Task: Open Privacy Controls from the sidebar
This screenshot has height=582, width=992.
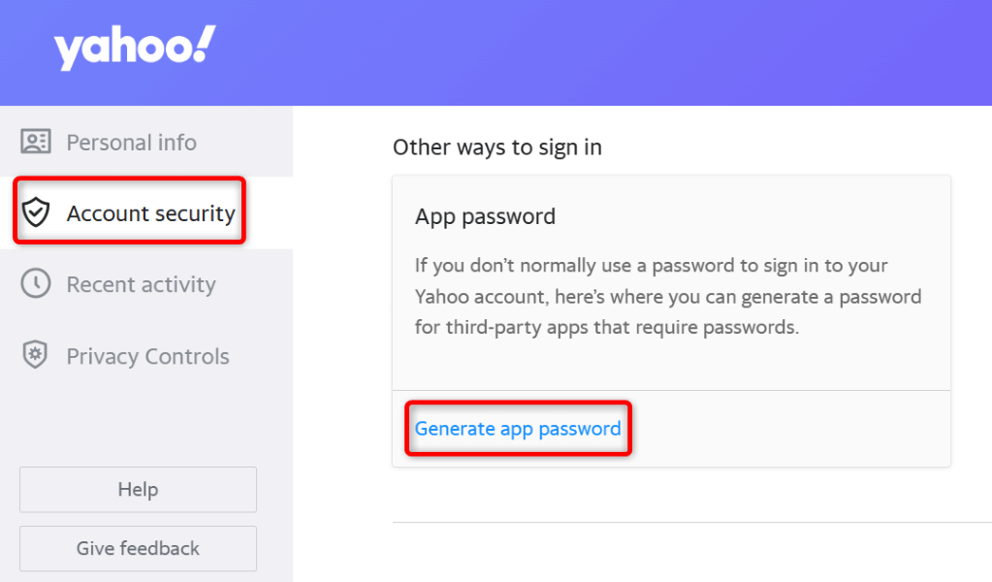Action: (x=147, y=356)
